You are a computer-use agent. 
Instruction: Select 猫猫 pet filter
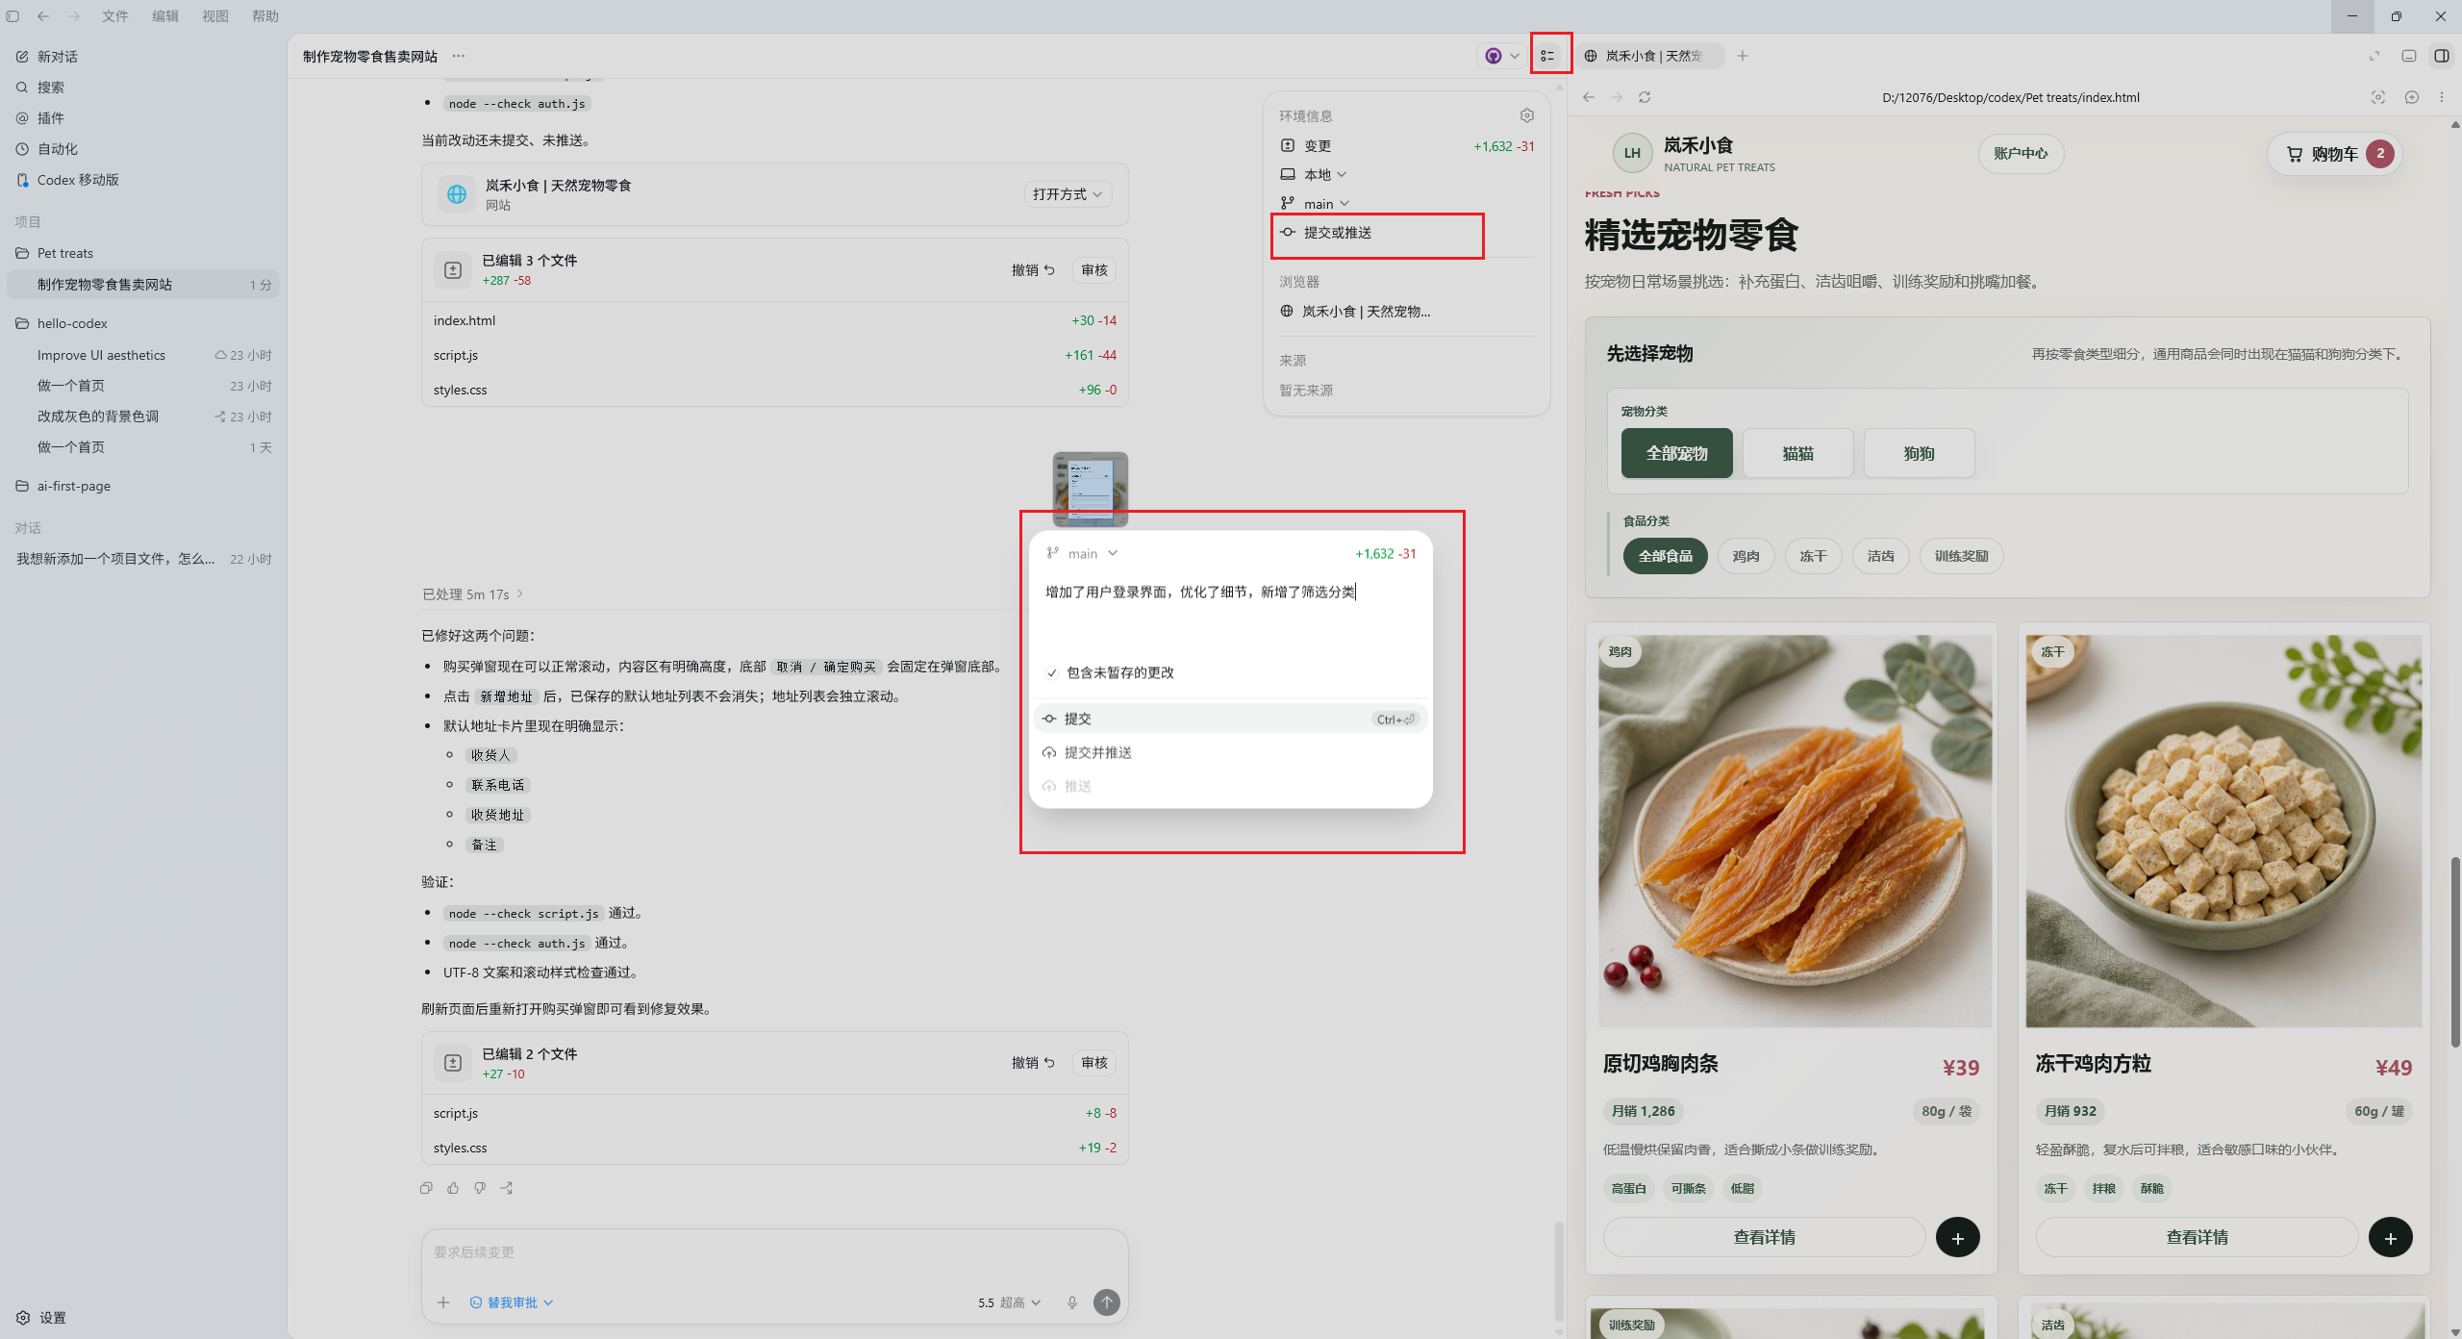point(1797,453)
